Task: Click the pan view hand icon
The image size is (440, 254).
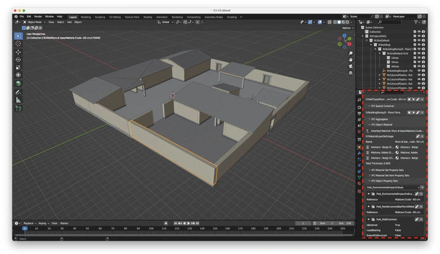Action: (x=351, y=60)
